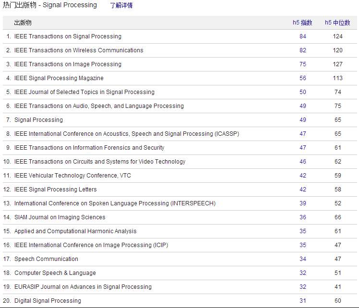The width and height of the screenshot is (359, 308).
Task: Click the h5 median value 60
Action: pyautogui.click(x=338, y=301)
